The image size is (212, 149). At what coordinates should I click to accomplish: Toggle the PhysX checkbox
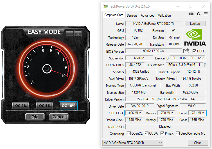pos(162,134)
